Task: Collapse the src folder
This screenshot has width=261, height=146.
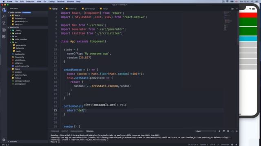Action: tap(16, 42)
